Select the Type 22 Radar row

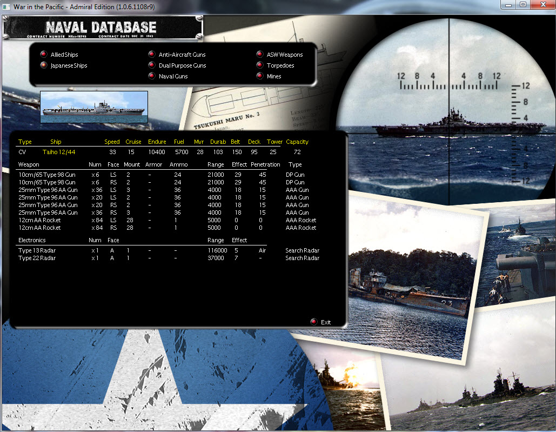tap(169, 258)
